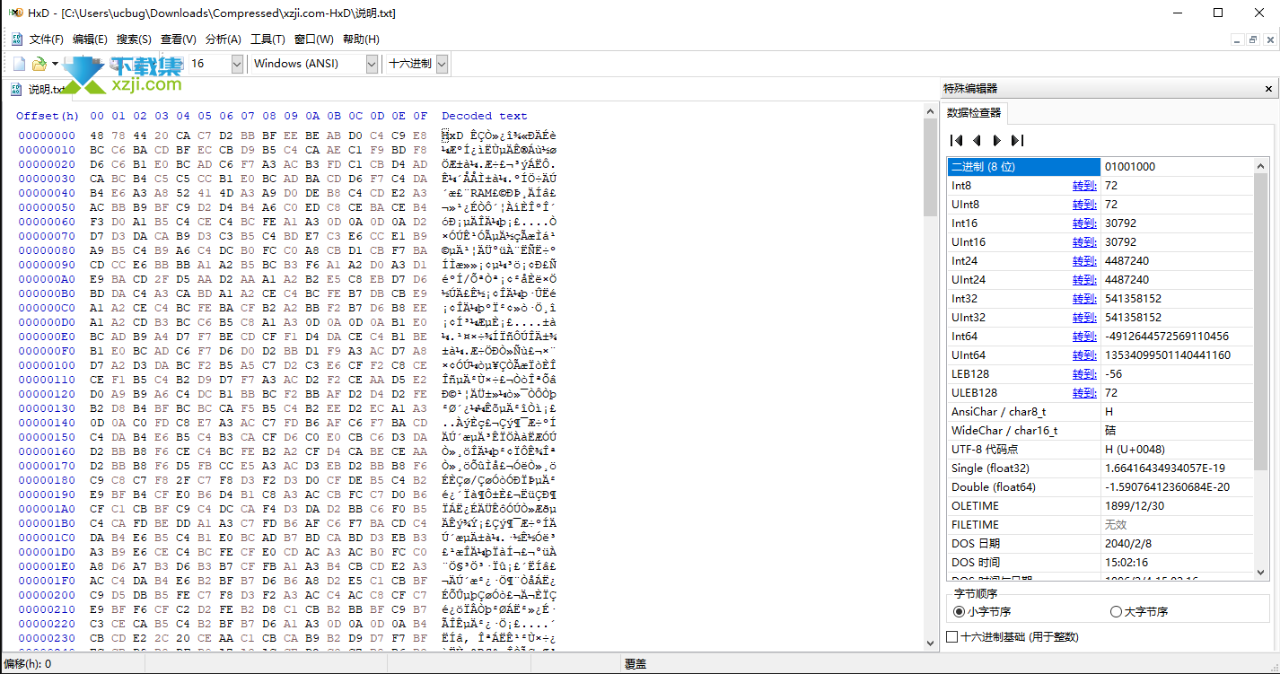
Task: Select 大字节序 byte order
Action: [x=1117, y=612]
